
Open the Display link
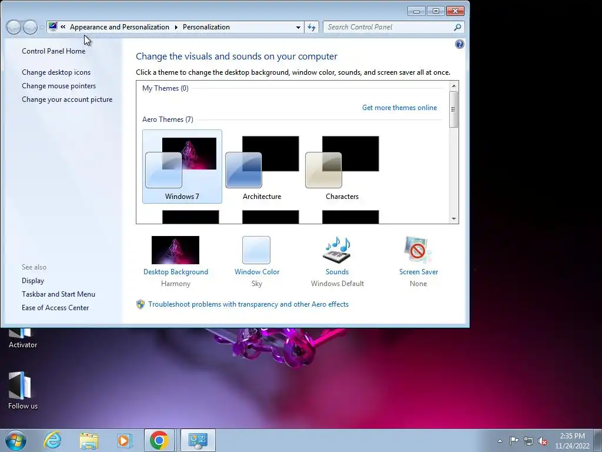tap(33, 281)
